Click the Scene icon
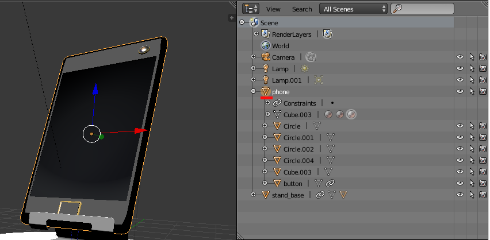This screenshot has height=240, width=490. [254, 22]
